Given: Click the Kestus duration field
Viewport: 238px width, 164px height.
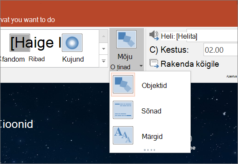Looking at the screenshot, I should 221,50.
